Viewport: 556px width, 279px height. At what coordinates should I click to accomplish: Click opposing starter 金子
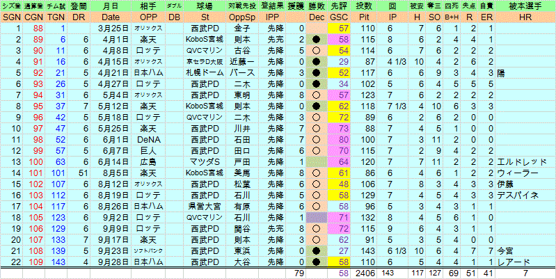(x=241, y=28)
